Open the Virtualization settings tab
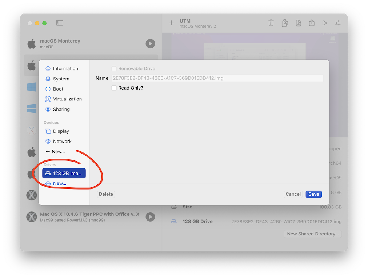This screenshot has height=278, width=368. (x=64, y=99)
